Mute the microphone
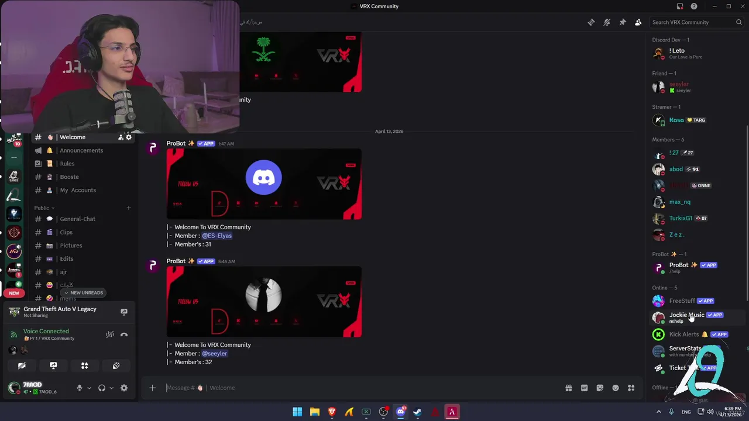The width and height of the screenshot is (749, 421). (80, 388)
